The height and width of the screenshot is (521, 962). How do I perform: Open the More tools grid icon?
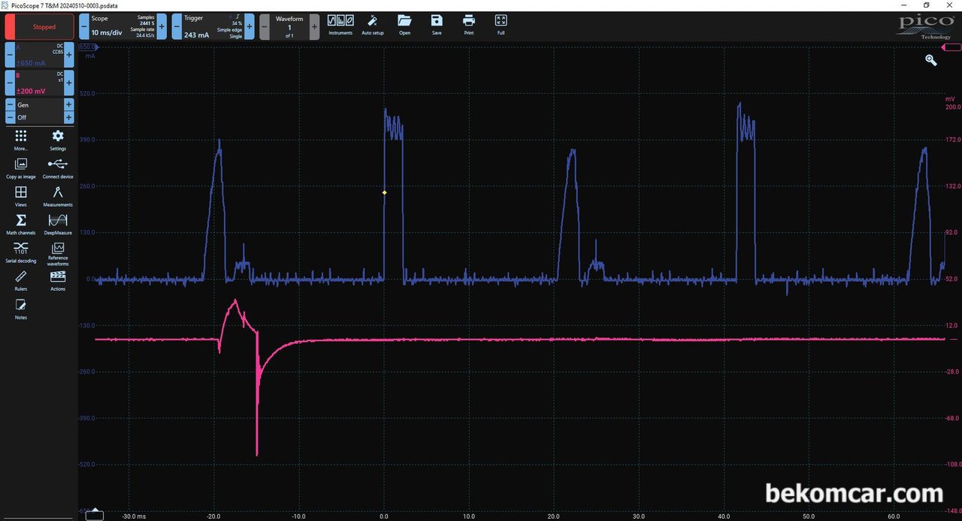click(20, 139)
